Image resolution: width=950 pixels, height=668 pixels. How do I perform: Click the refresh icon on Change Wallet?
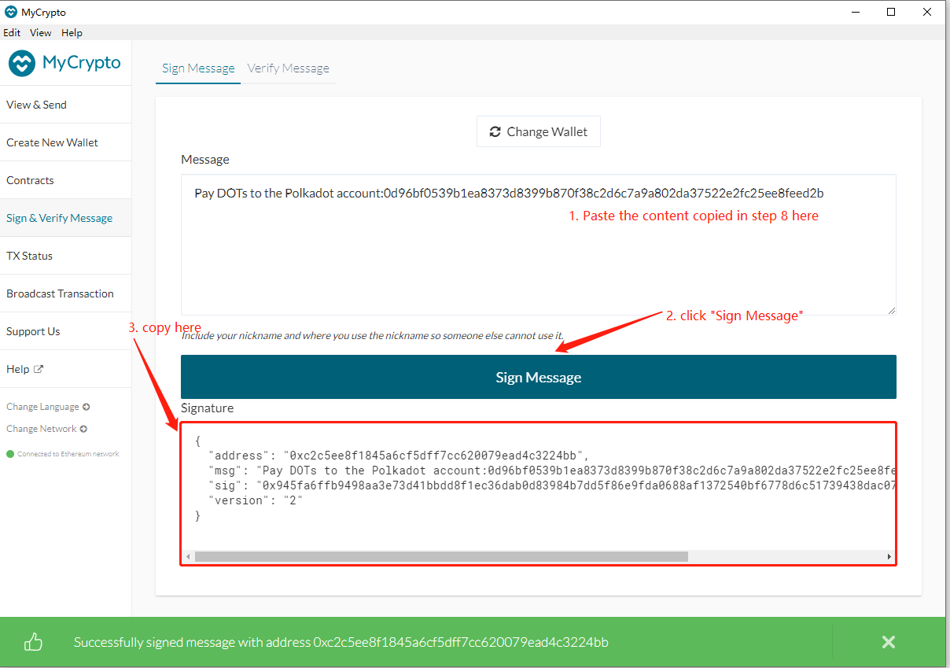click(x=495, y=132)
